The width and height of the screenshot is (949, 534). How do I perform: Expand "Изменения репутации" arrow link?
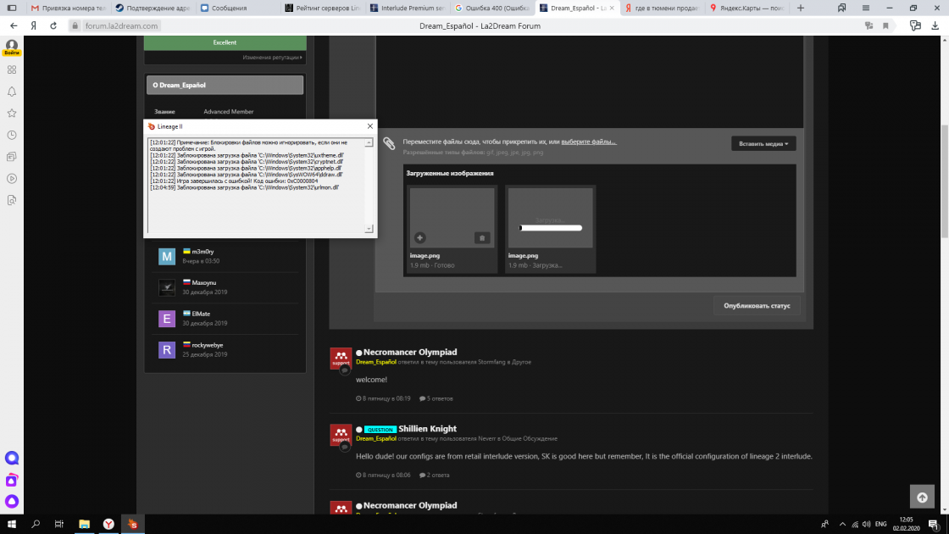click(x=272, y=58)
